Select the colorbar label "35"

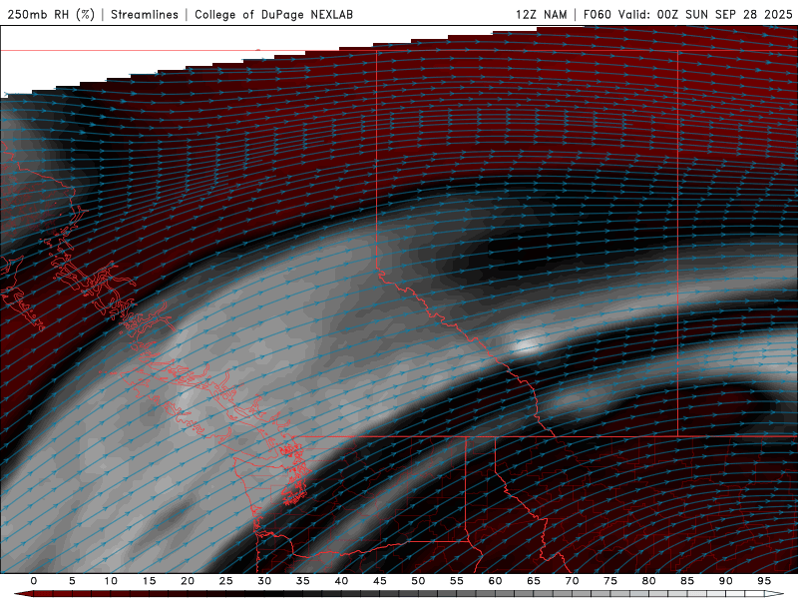[303, 581]
